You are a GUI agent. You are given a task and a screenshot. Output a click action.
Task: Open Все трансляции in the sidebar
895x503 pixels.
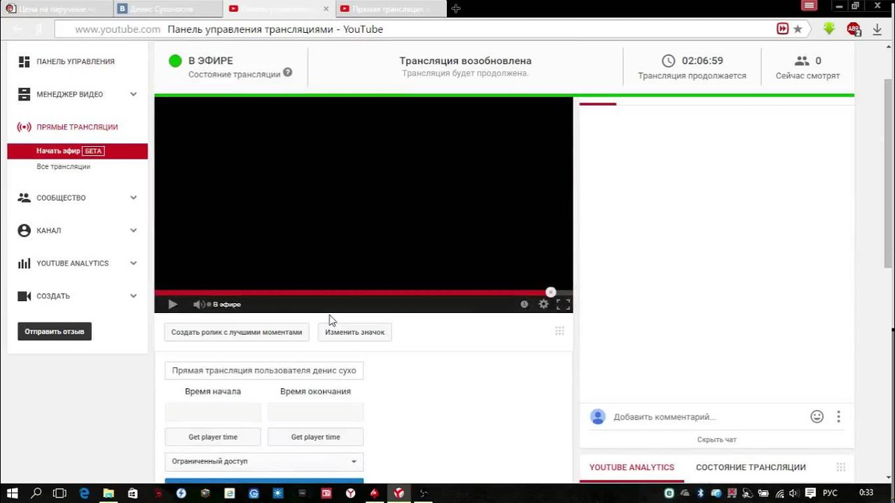click(x=63, y=167)
